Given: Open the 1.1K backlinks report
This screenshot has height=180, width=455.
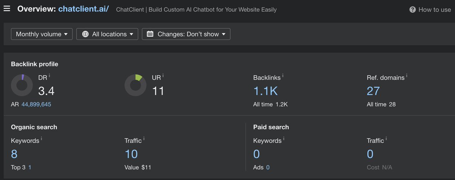Looking at the screenshot, I should tap(266, 91).
